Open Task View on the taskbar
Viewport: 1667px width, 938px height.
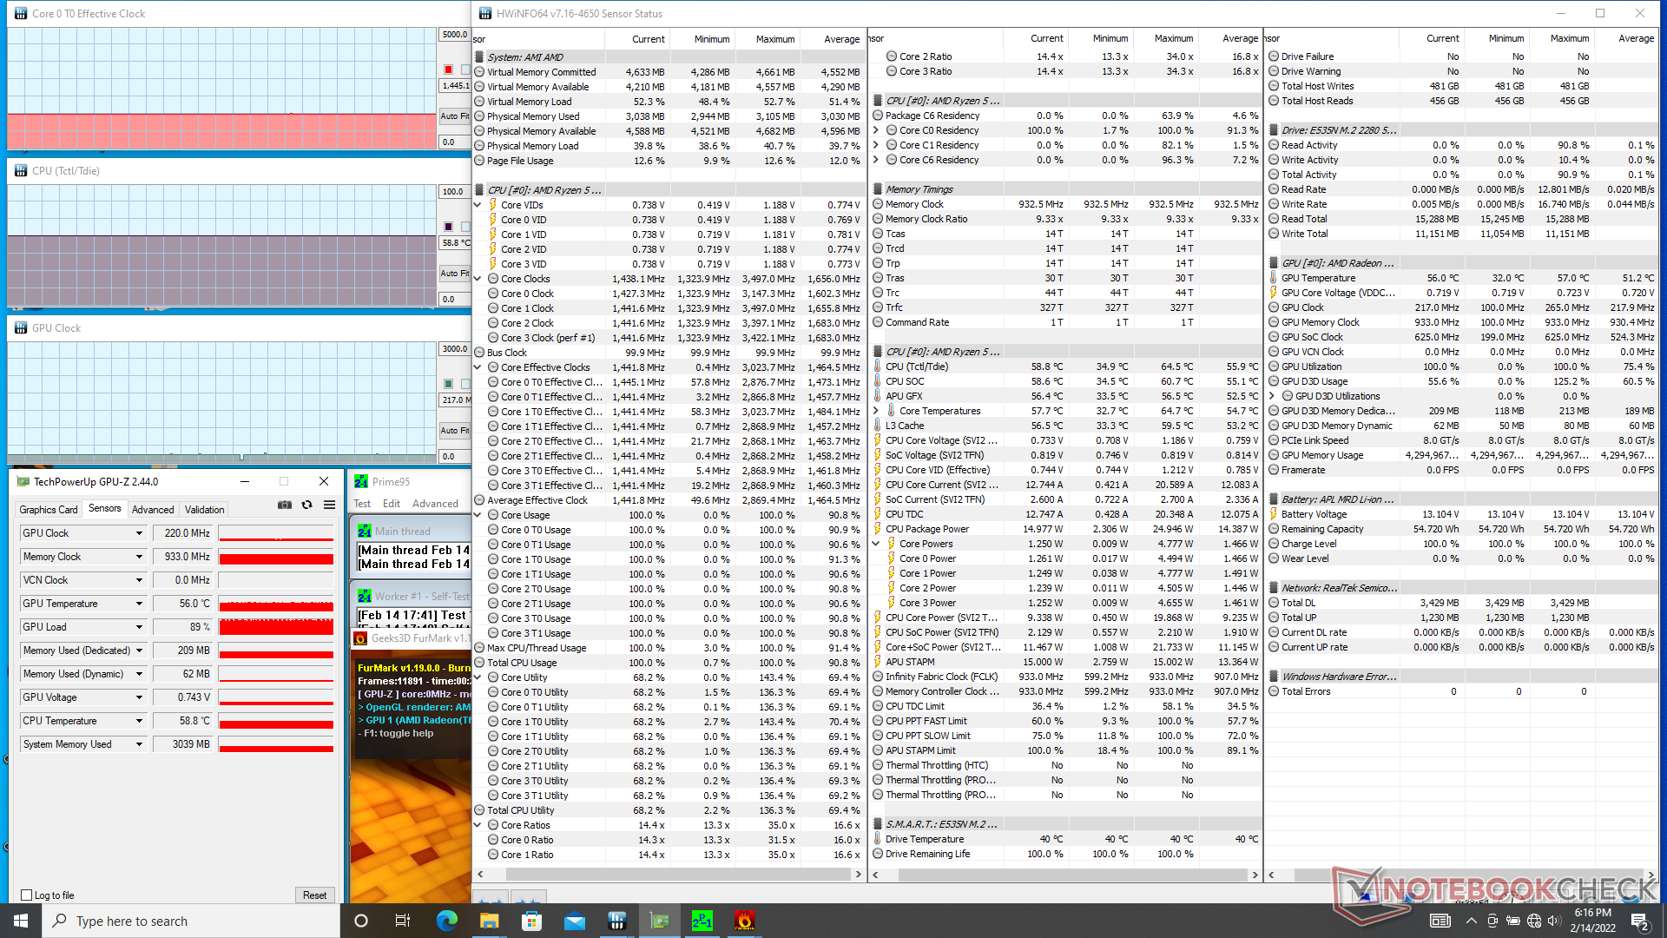pos(403,921)
